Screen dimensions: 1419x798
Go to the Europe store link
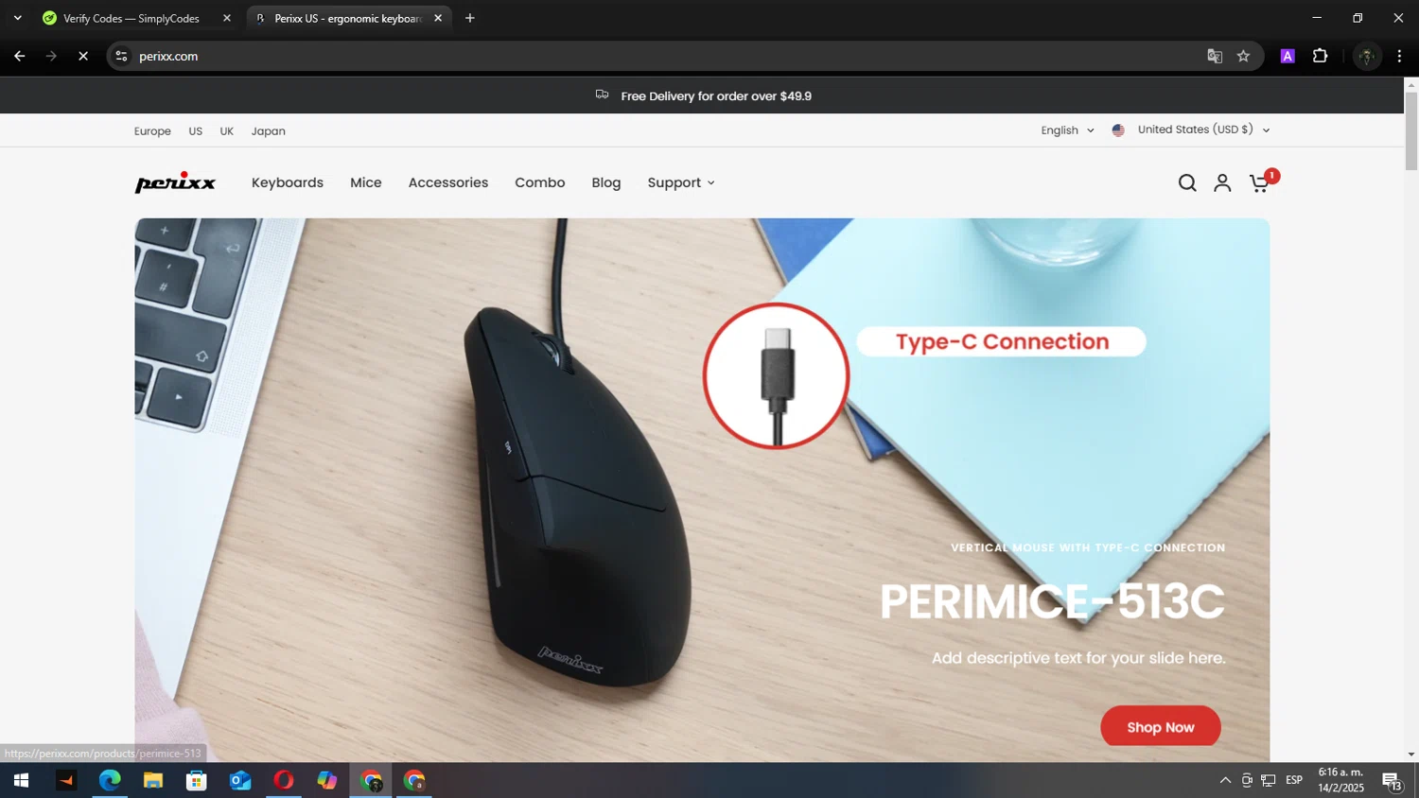(x=152, y=131)
